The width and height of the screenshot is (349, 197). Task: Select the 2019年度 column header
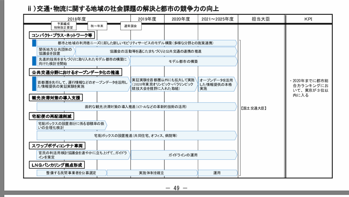147,19
